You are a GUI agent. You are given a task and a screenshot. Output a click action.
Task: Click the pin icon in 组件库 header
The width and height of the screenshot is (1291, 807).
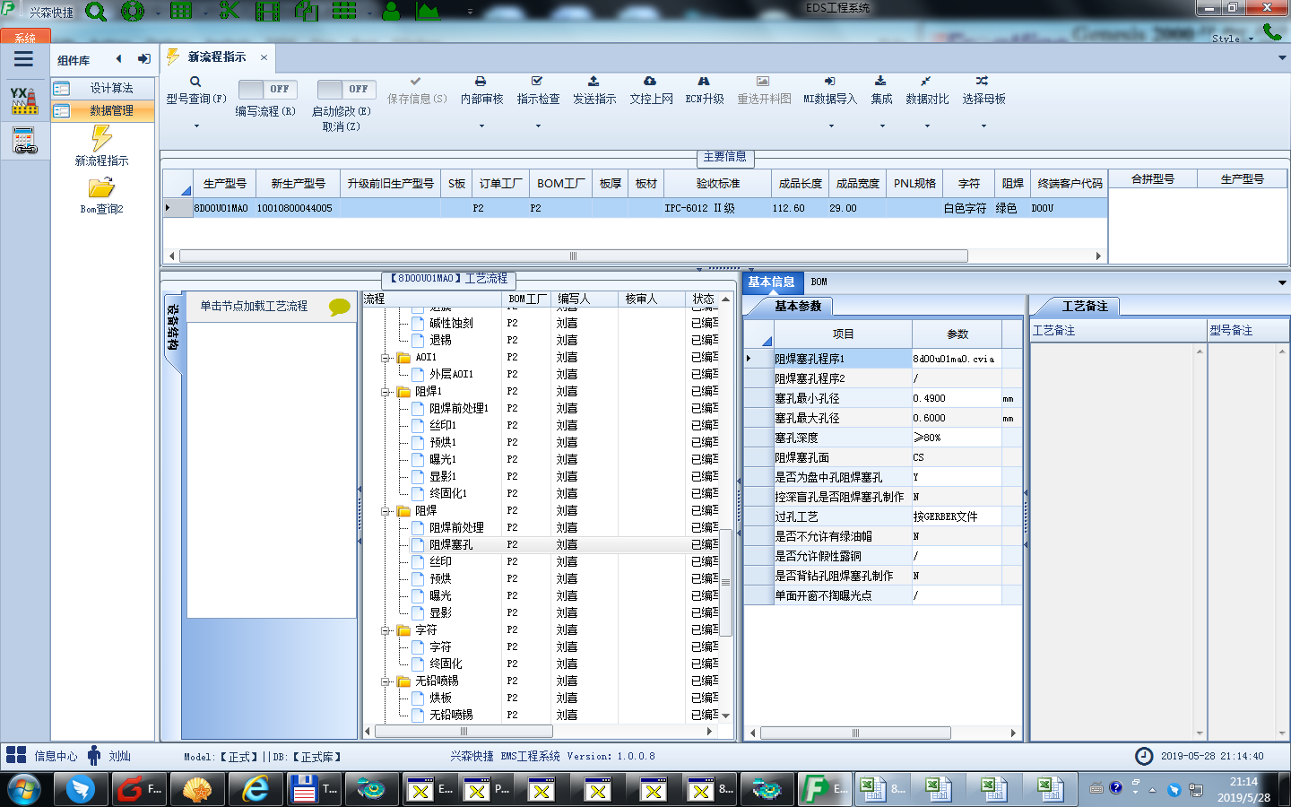[143, 59]
